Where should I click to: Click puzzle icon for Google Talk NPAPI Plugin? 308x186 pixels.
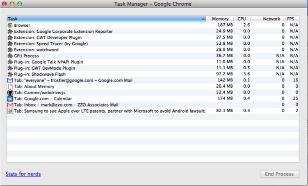10,62
